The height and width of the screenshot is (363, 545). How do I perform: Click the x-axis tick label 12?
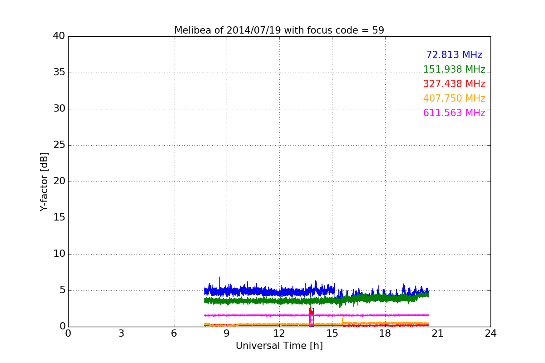tap(279, 334)
